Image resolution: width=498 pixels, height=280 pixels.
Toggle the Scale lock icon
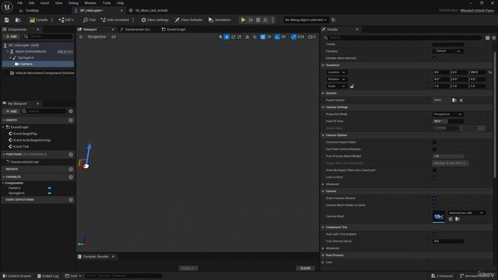(352, 86)
